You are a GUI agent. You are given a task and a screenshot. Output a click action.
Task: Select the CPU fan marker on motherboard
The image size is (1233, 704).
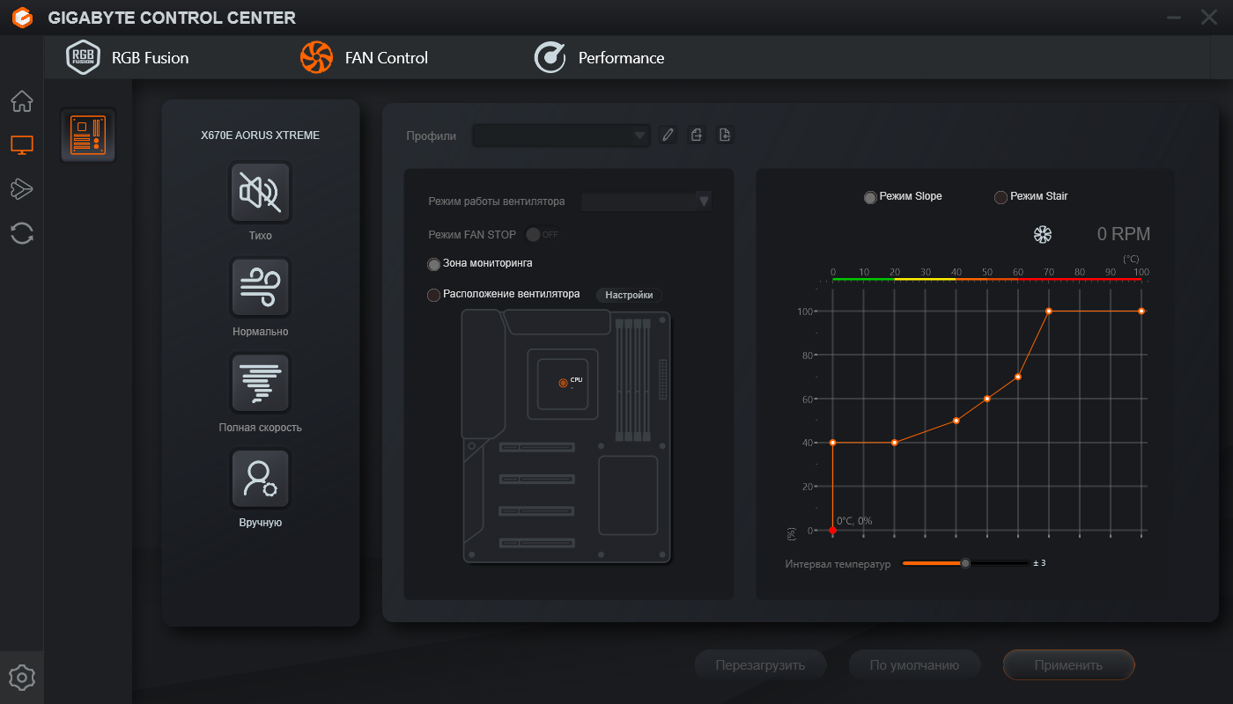[564, 382]
